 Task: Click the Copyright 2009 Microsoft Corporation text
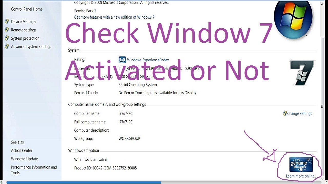(122, 3)
